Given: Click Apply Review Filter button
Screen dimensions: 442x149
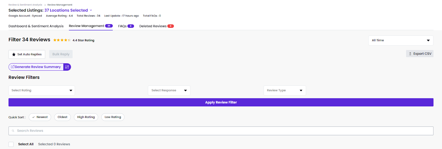Looking at the screenshot, I should click(x=221, y=102).
